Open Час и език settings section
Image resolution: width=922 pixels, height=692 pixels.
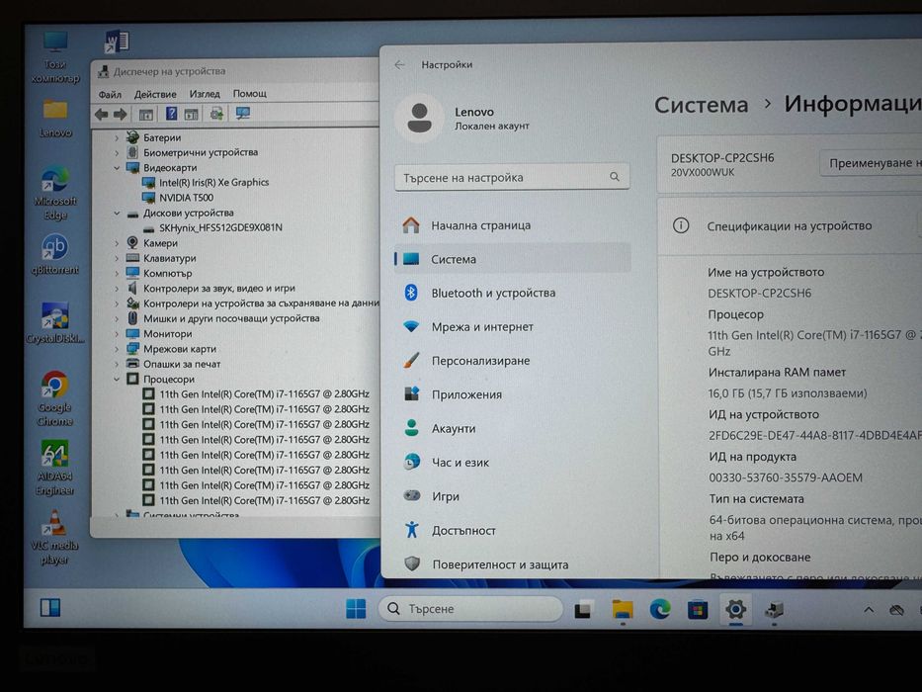click(x=512, y=463)
